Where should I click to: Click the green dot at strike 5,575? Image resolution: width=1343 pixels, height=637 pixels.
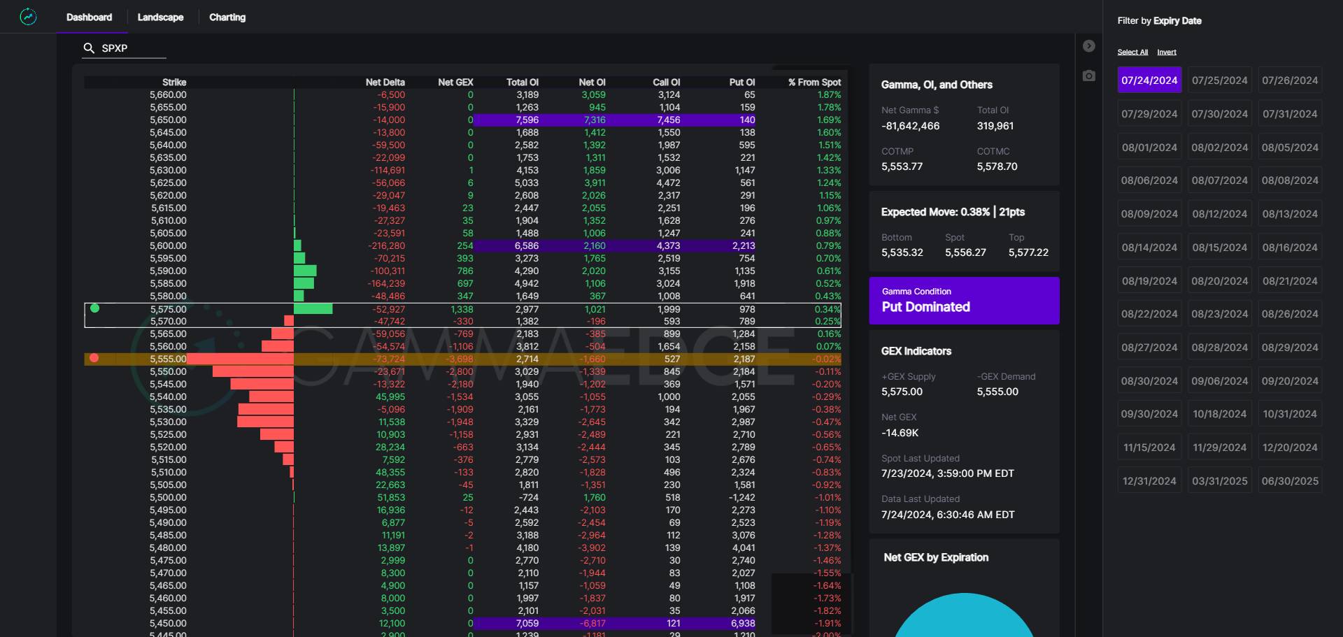(95, 308)
